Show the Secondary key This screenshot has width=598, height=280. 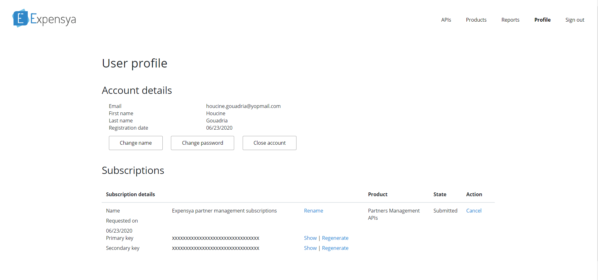310,248
